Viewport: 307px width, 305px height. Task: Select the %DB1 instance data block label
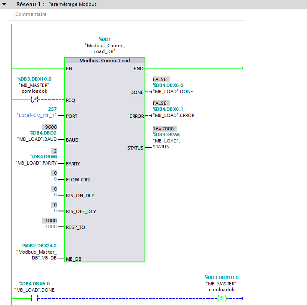104,39
